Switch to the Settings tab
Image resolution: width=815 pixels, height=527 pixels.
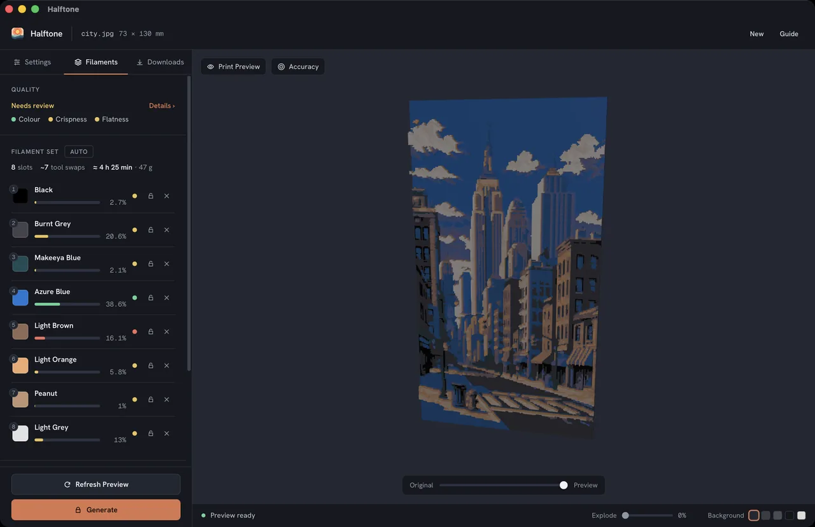click(32, 62)
